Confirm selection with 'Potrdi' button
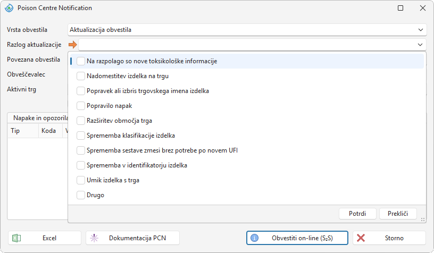434x253 pixels. click(x=357, y=214)
